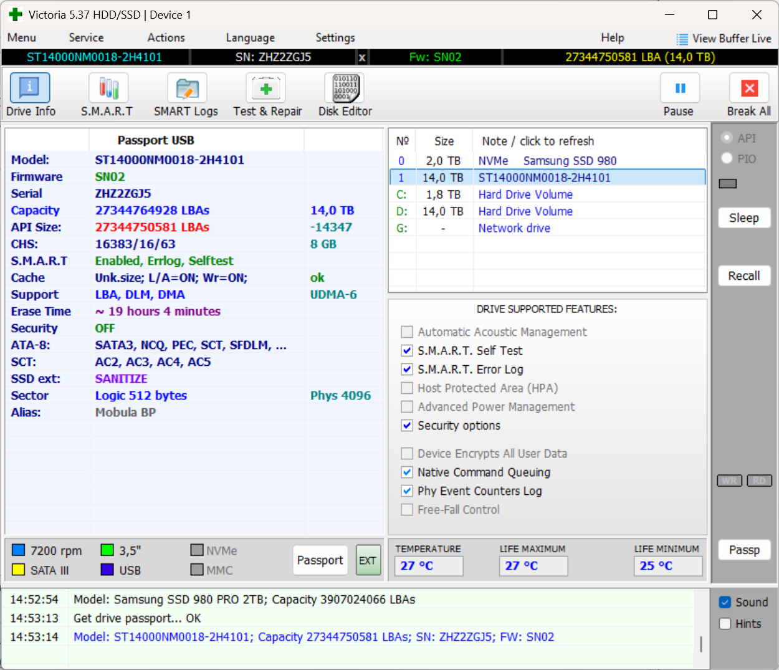Open the Service menu
This screenshot has height=670, width=779.
pos(86,37)
